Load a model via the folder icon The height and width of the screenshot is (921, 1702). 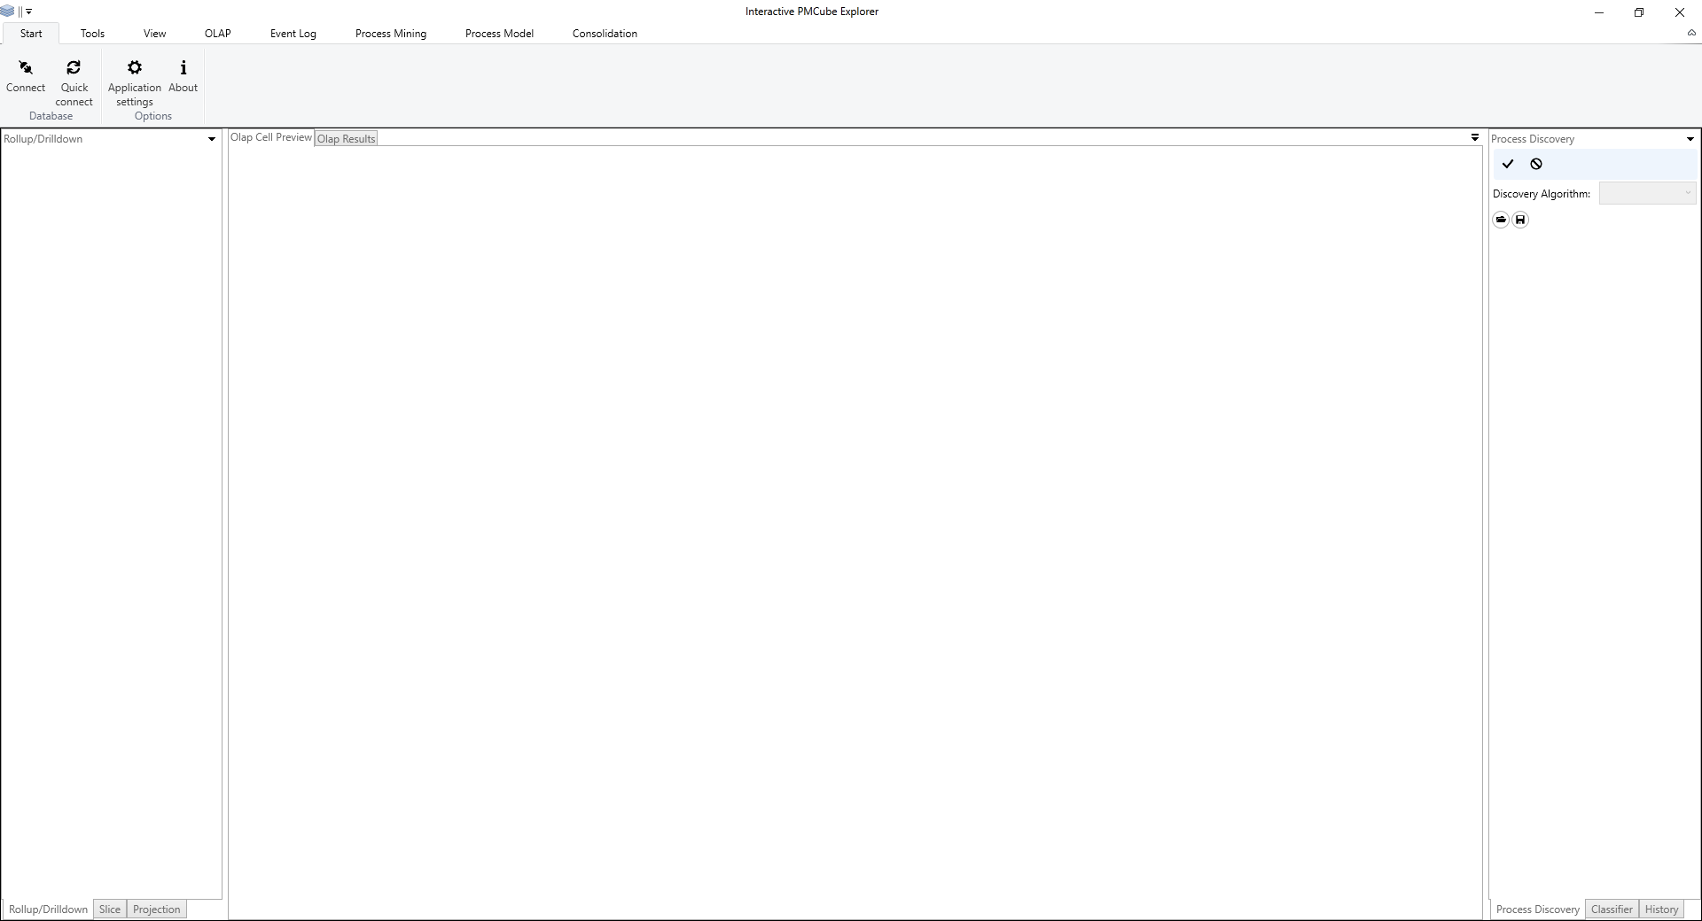click(1500, 220)
